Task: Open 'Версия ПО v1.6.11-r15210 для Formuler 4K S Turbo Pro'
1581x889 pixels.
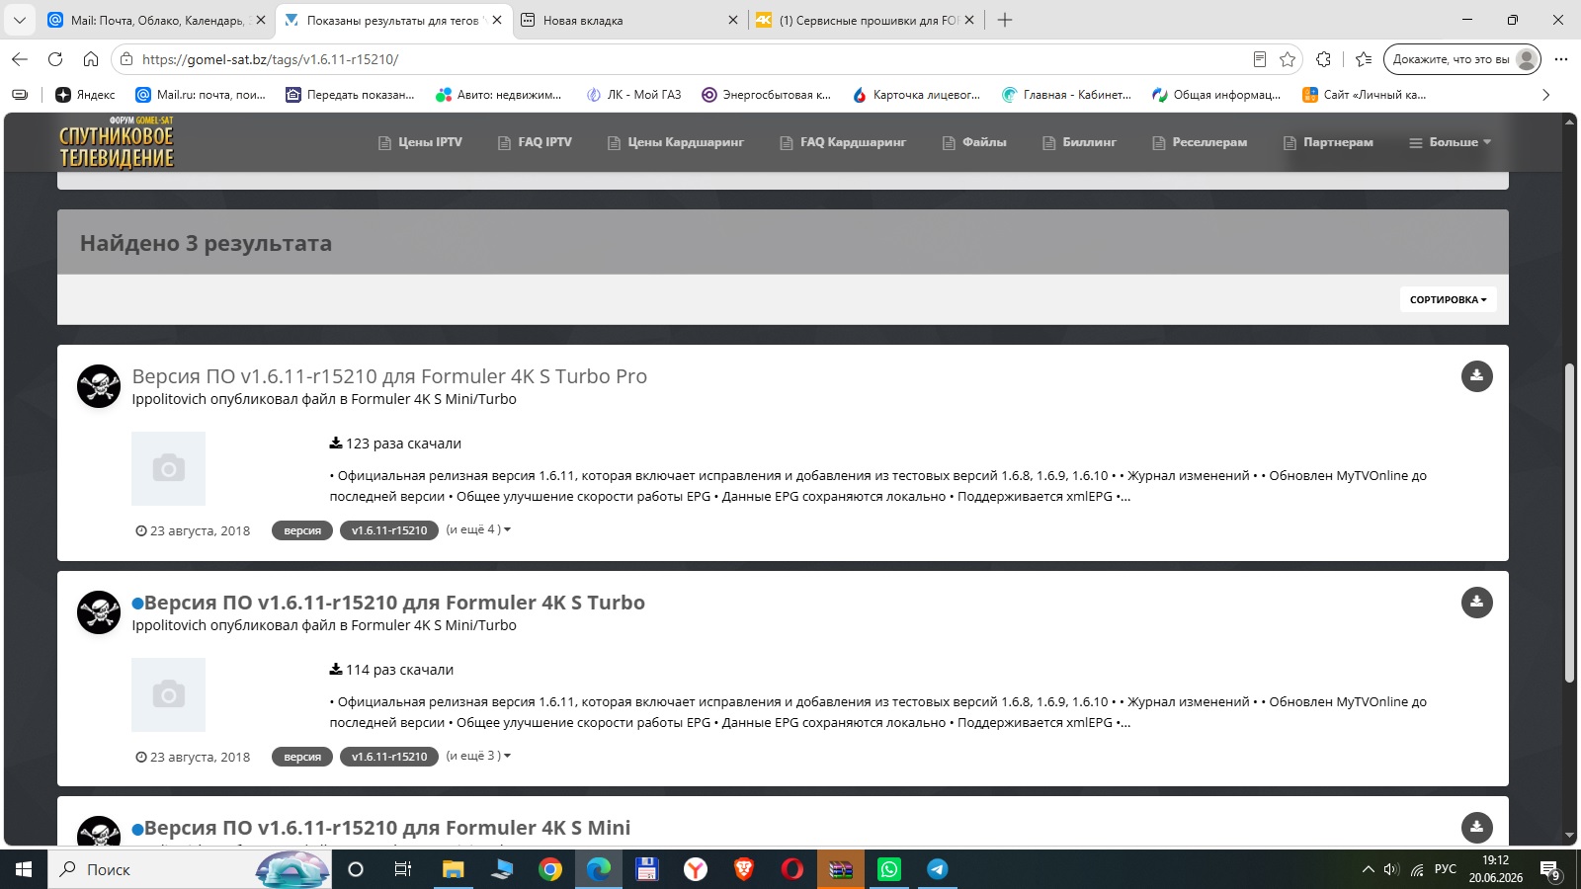Action: pyautogui.click(x=389, y=376)
